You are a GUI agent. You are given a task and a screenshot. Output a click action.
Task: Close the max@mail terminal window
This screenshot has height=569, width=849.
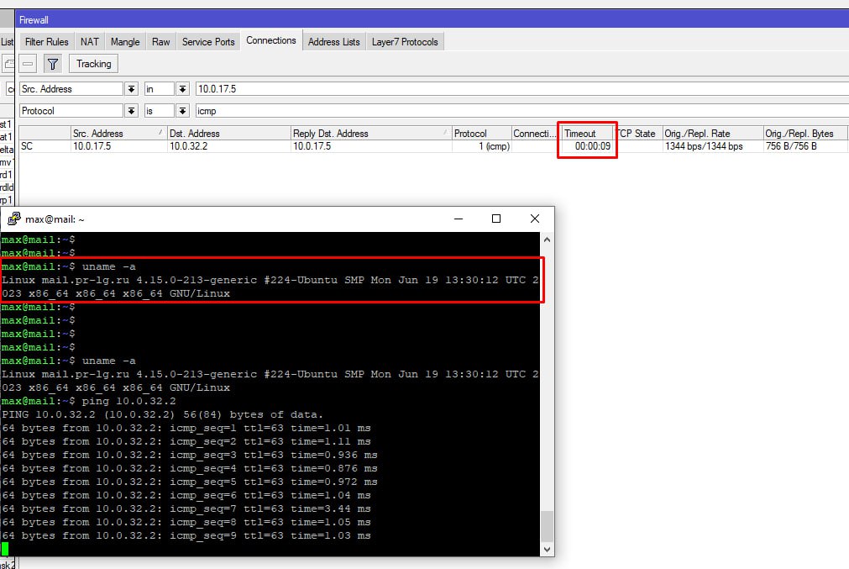click(x=535, y=219)
